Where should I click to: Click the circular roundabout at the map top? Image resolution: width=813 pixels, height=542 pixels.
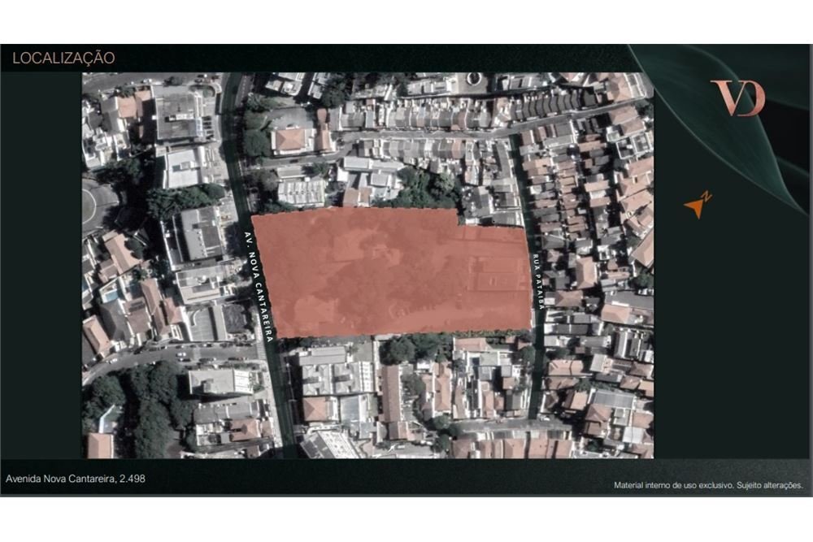click(x=474, y=78)
